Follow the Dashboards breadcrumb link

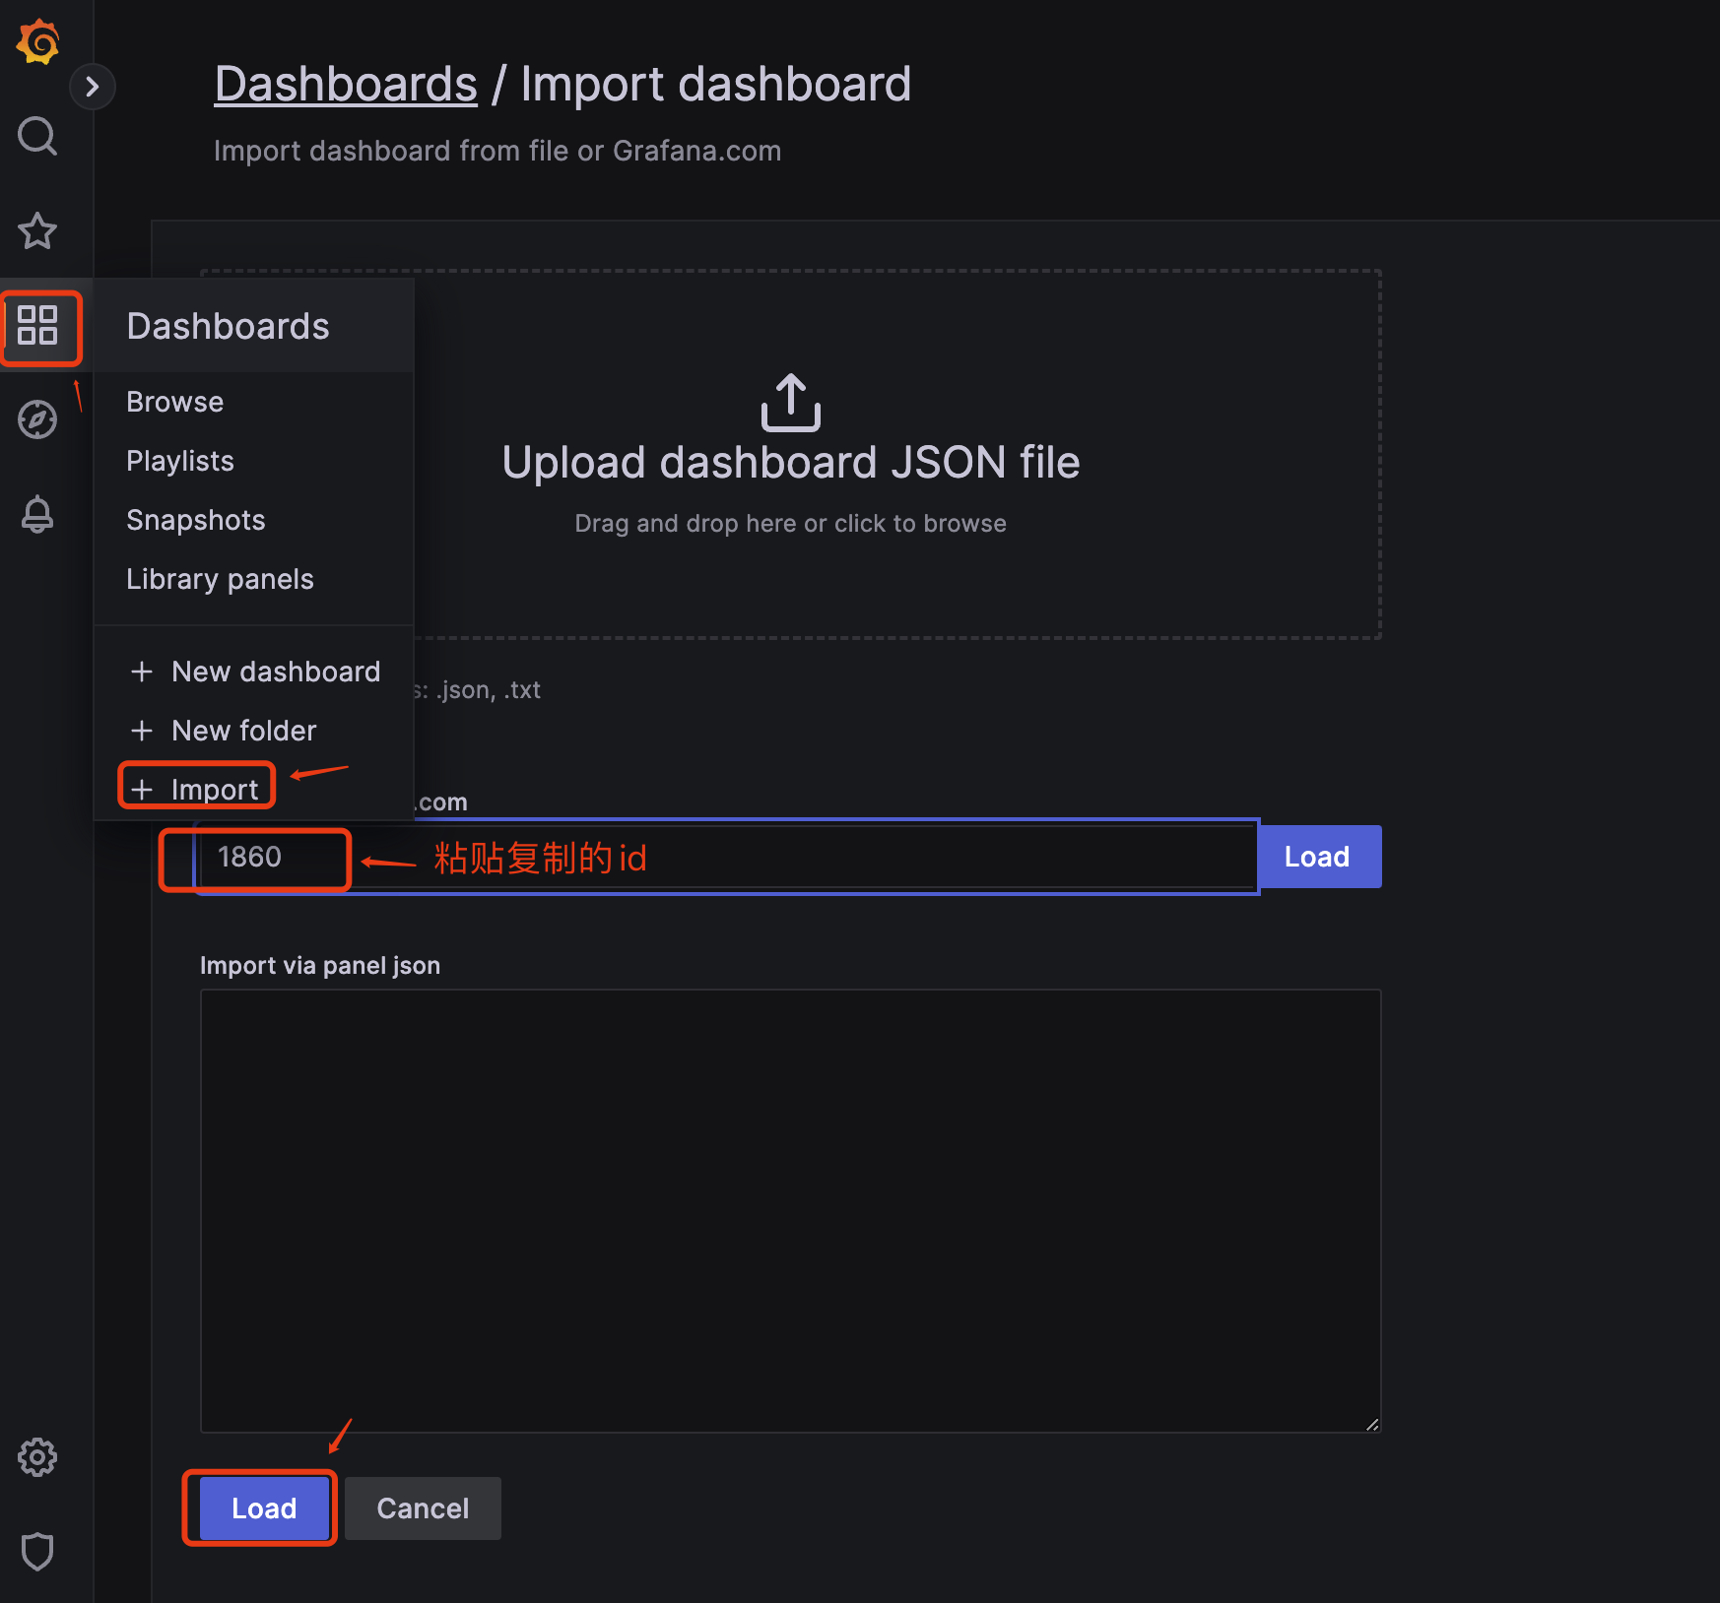click(346, 84)
